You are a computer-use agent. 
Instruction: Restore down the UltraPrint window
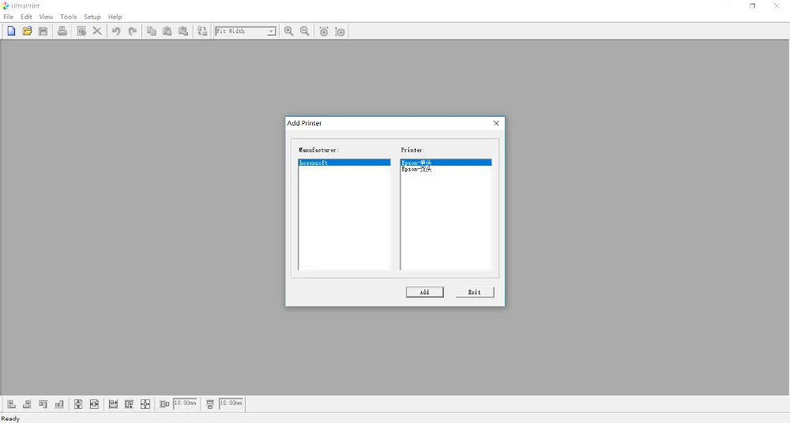(x=753, y=6)
